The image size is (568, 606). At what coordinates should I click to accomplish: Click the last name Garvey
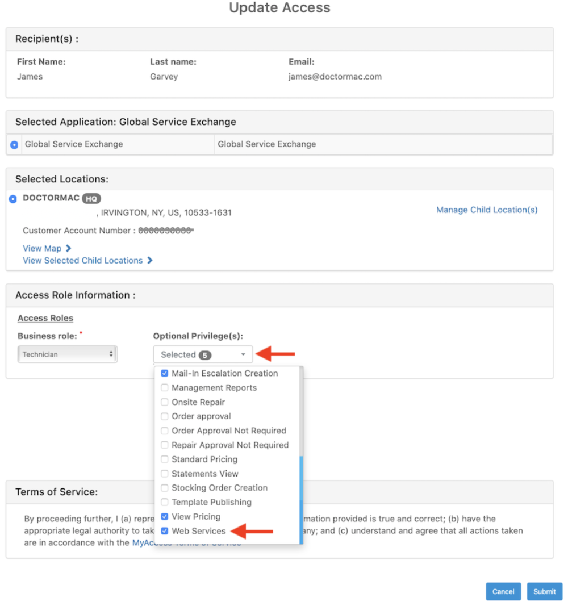click(164, 77)
